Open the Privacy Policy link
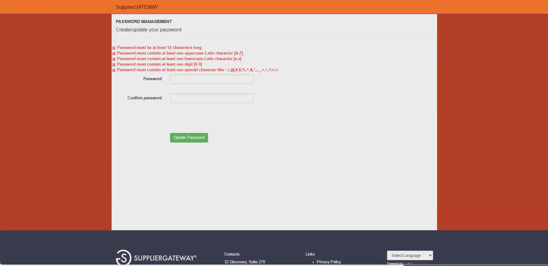The width and height of the screenshot is (548, 266). coord(329,262)
